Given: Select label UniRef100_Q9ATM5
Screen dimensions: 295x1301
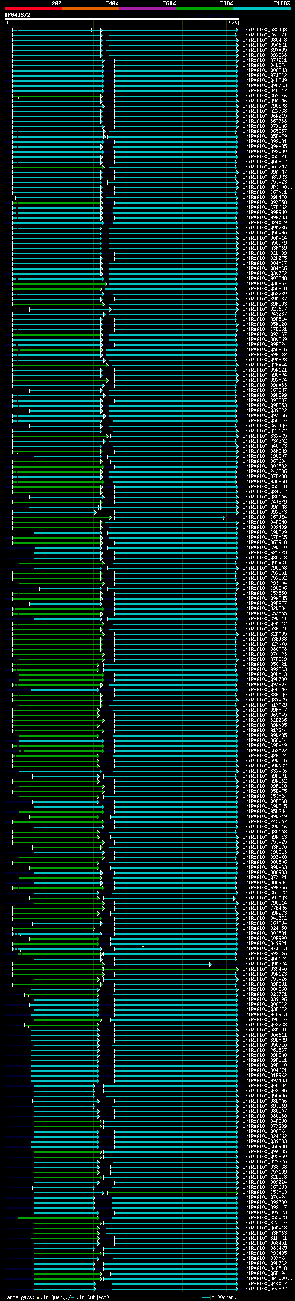Looking at the screenshot, I should coord(265,599).
